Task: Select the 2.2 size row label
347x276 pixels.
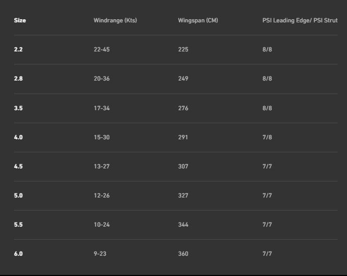Action: [18, 49]
